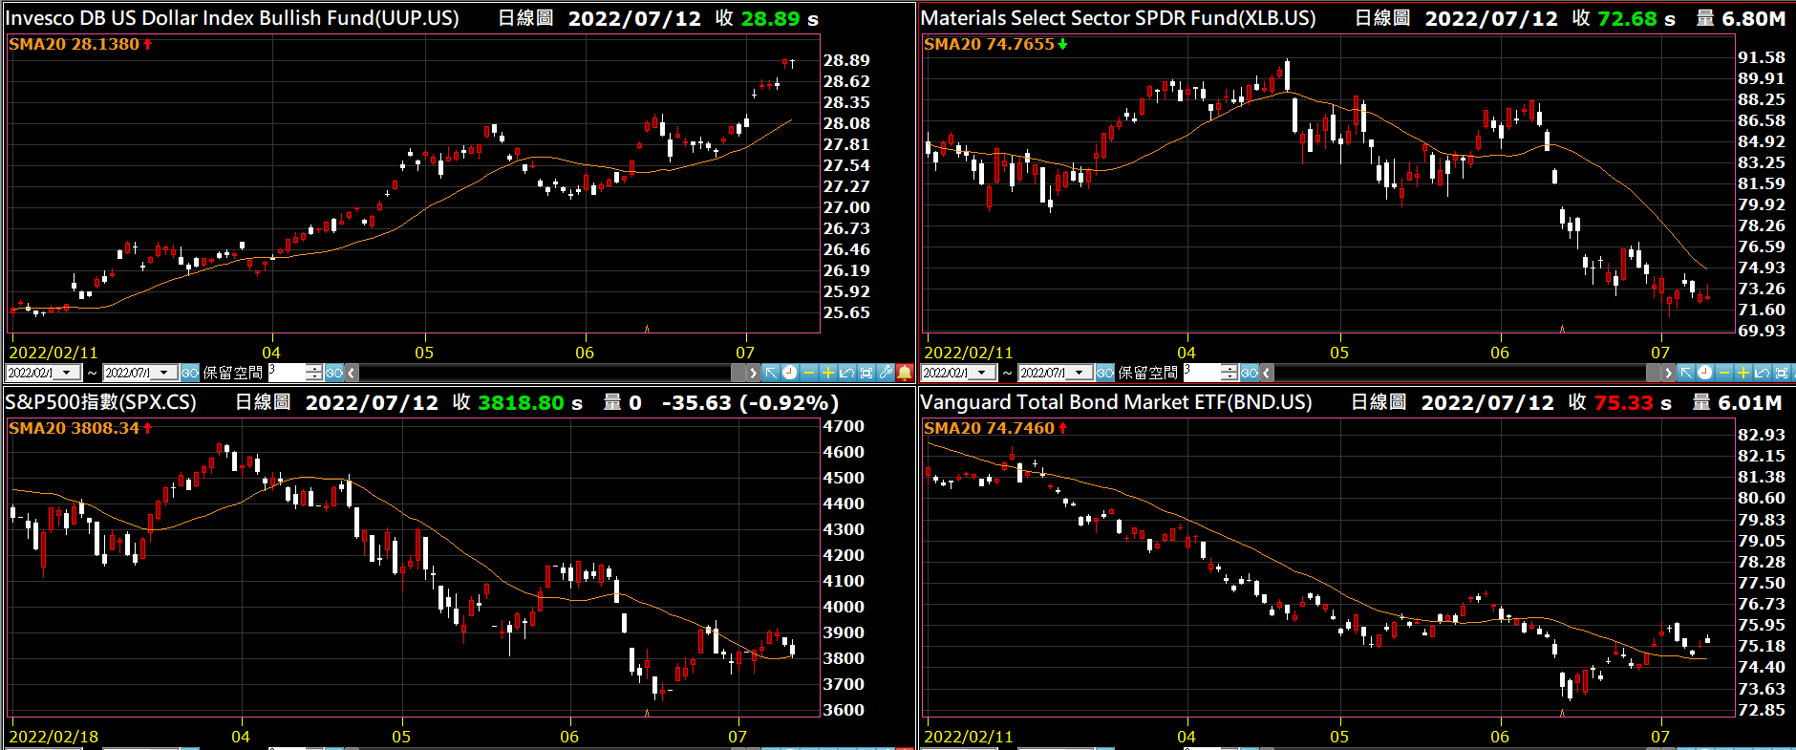This screenshot has height=750, width=1796.
Task: Click the arrow cursor icon in UUP chart toolbar
Action: (771, 373)
